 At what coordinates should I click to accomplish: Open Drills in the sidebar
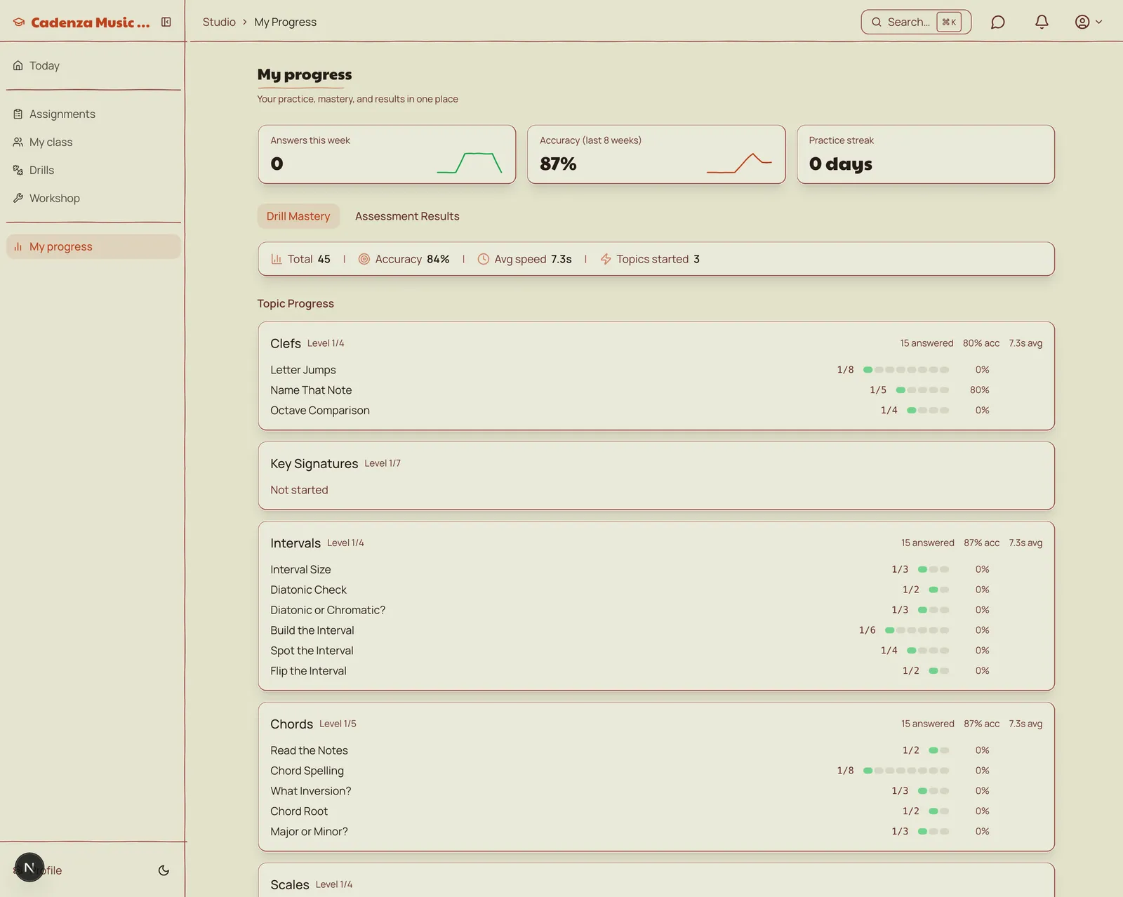click(93, 170)
